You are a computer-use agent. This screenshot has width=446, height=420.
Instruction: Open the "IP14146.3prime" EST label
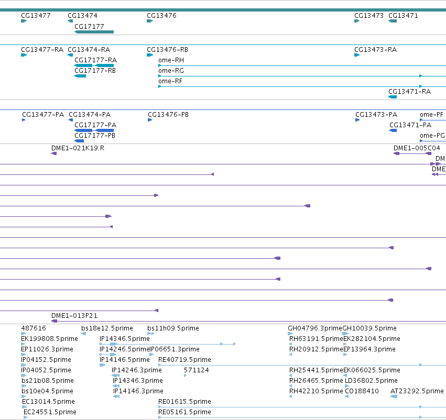[x=138, y=391]
